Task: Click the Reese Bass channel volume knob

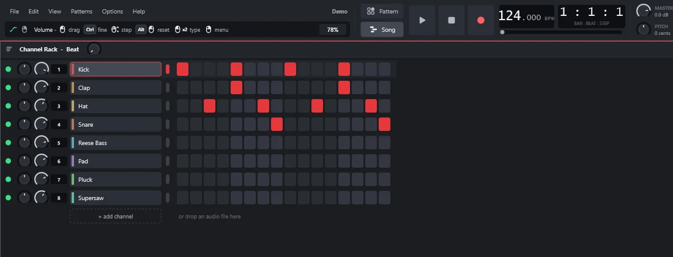Action: coord(41,143)
